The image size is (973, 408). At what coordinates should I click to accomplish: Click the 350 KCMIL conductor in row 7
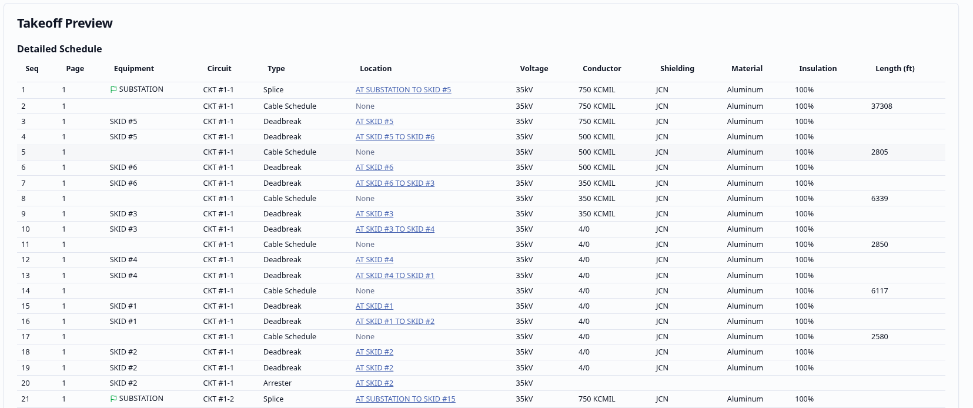pyautogui.click(x=597, y=183)
